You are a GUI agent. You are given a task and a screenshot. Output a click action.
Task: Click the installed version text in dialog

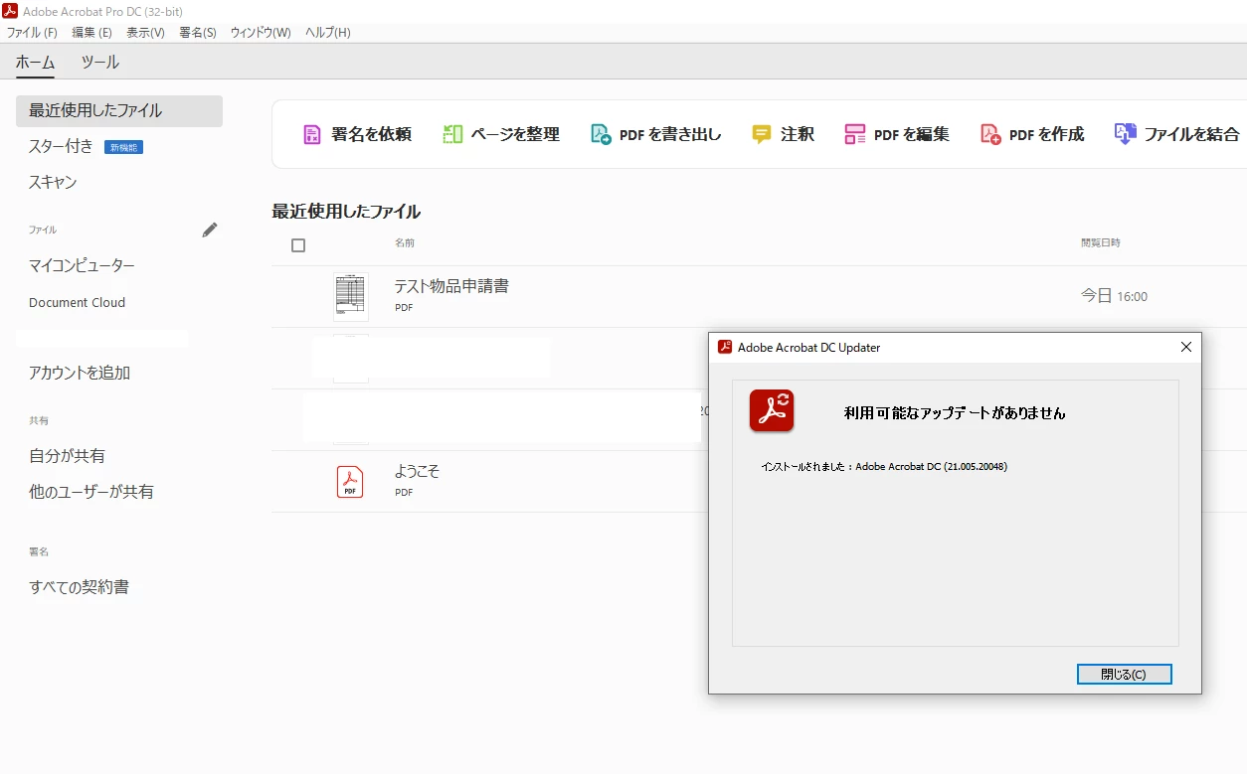tap(884, 466)
